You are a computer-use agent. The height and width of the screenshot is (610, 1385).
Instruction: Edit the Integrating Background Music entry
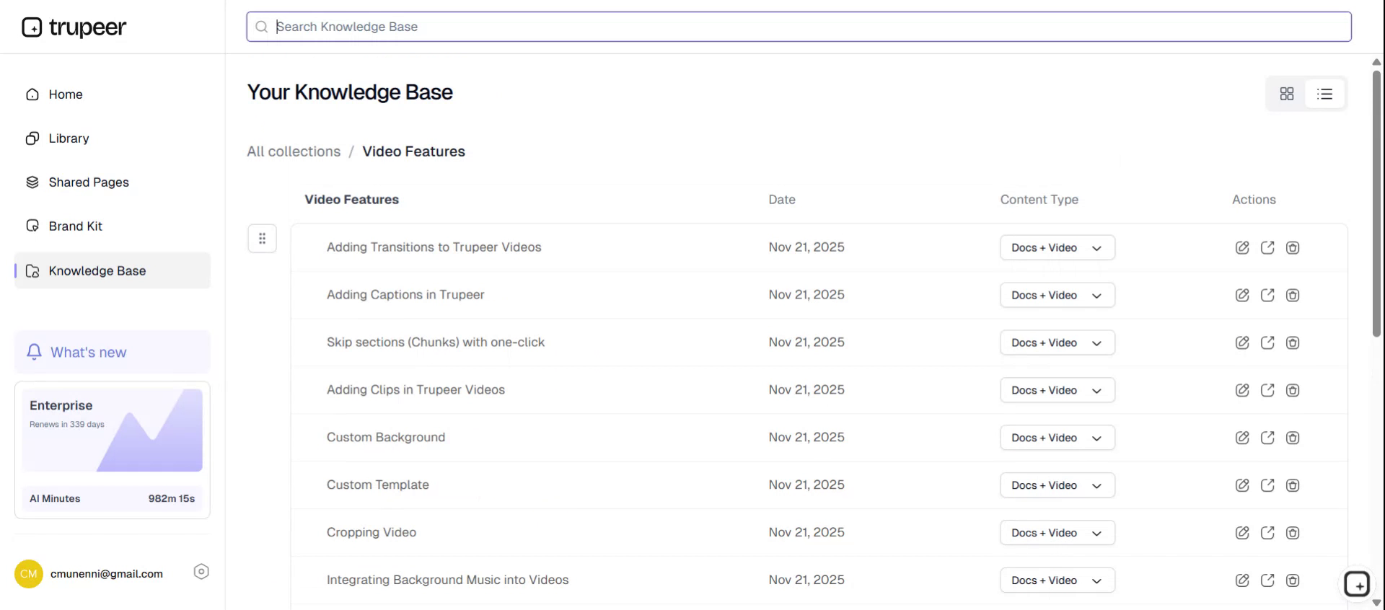click(1242, 580)
